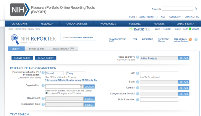Click the NIH logo

click(x=20, y=10)
